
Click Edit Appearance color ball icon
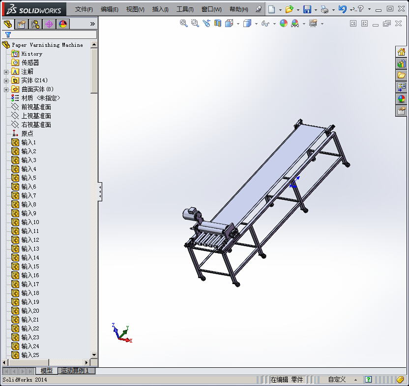(284, 23)
